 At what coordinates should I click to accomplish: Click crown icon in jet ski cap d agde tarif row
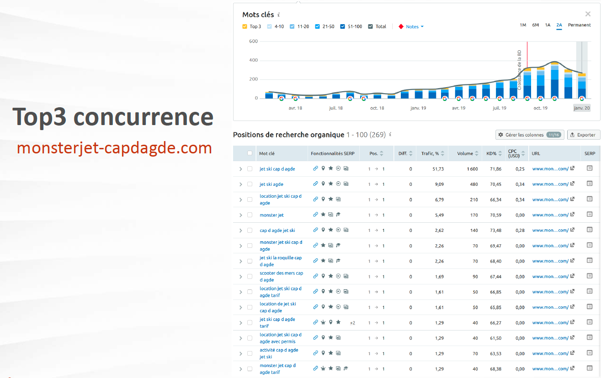[323, 322]
